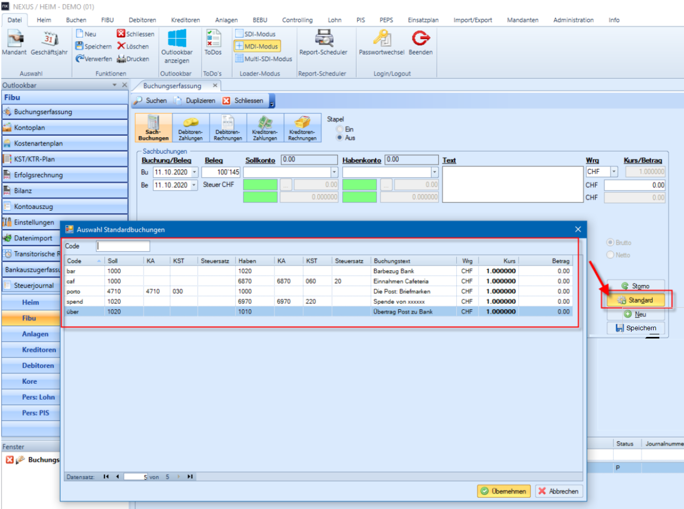The width and height of the screenshot is (684, 509).
Task: Open the Habenkonto dropdown list
Action: [x=434, y=172]
